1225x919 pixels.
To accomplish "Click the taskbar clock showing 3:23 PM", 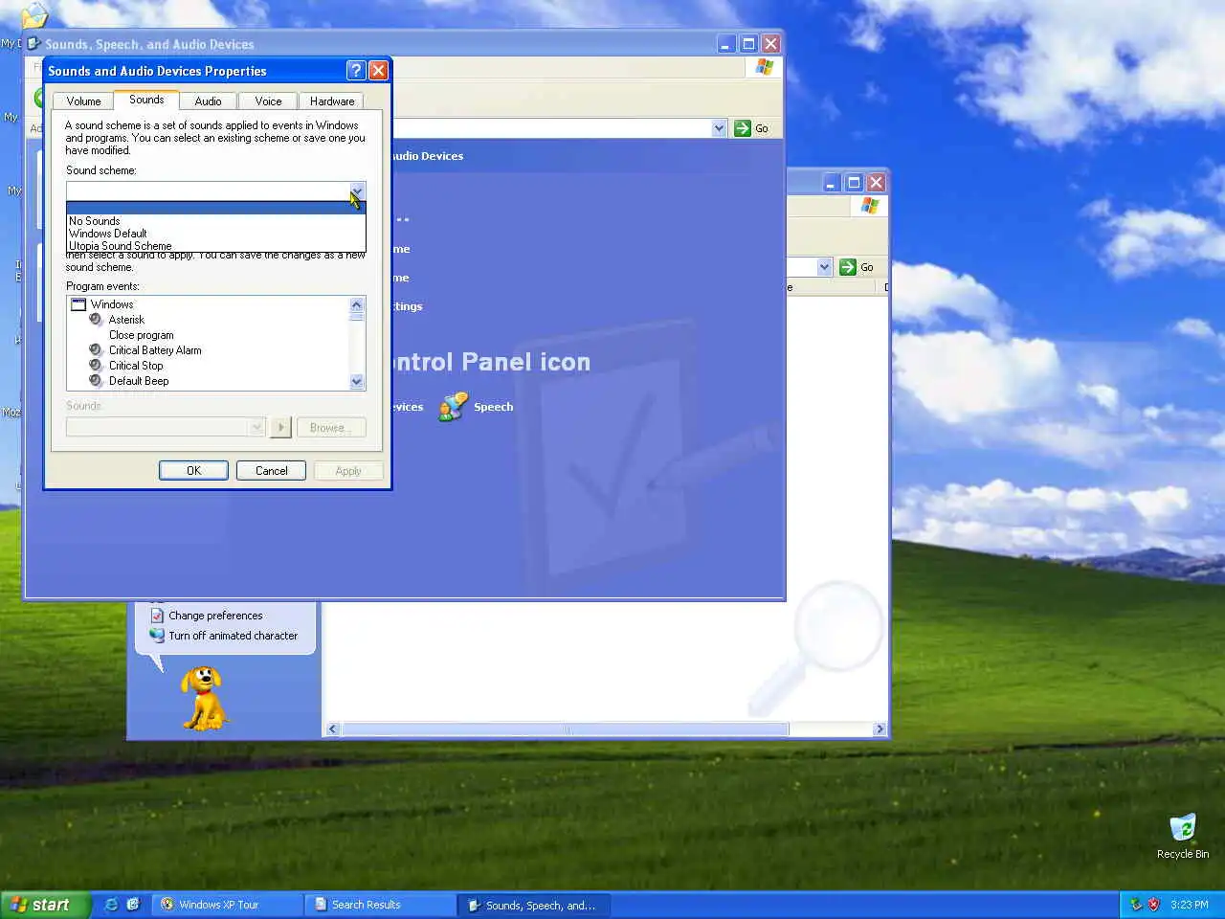I will (x=1190, y=905).
